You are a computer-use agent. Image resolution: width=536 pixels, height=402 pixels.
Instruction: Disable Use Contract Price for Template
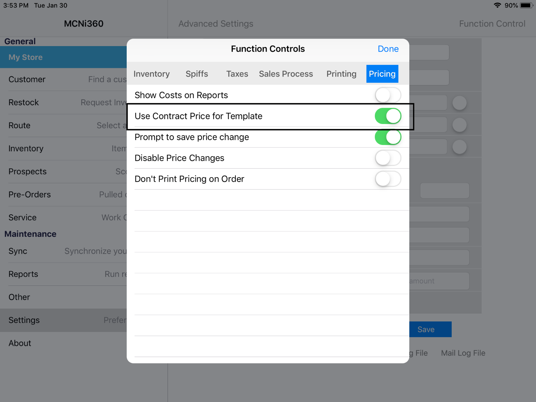[388, 116]
